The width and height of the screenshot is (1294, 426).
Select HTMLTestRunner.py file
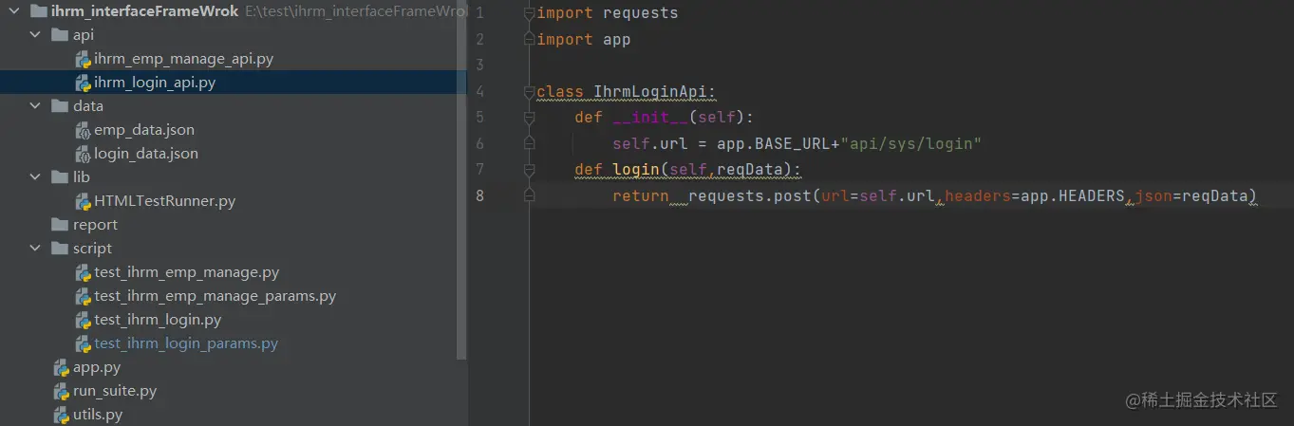click(x=164, y=201)
